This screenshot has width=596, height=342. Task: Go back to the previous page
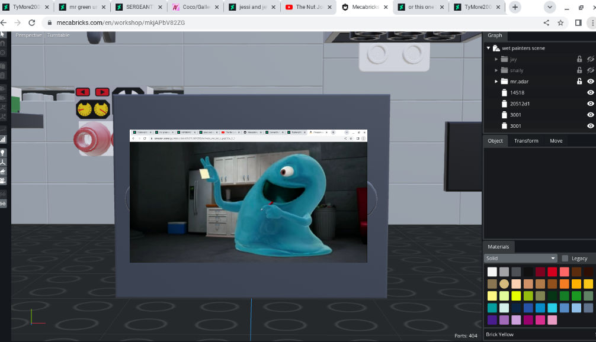[x=4, y=22]
